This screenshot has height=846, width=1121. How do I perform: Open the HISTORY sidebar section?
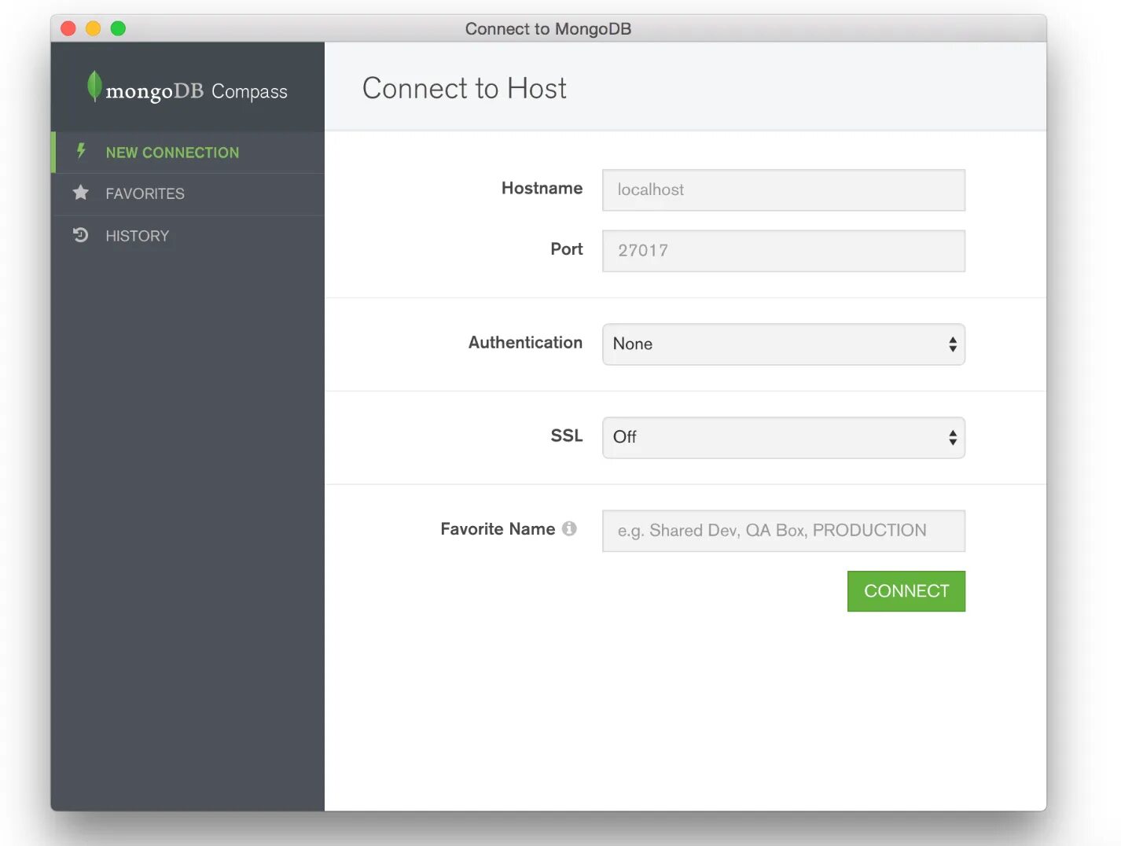click(x=188, y=236)
